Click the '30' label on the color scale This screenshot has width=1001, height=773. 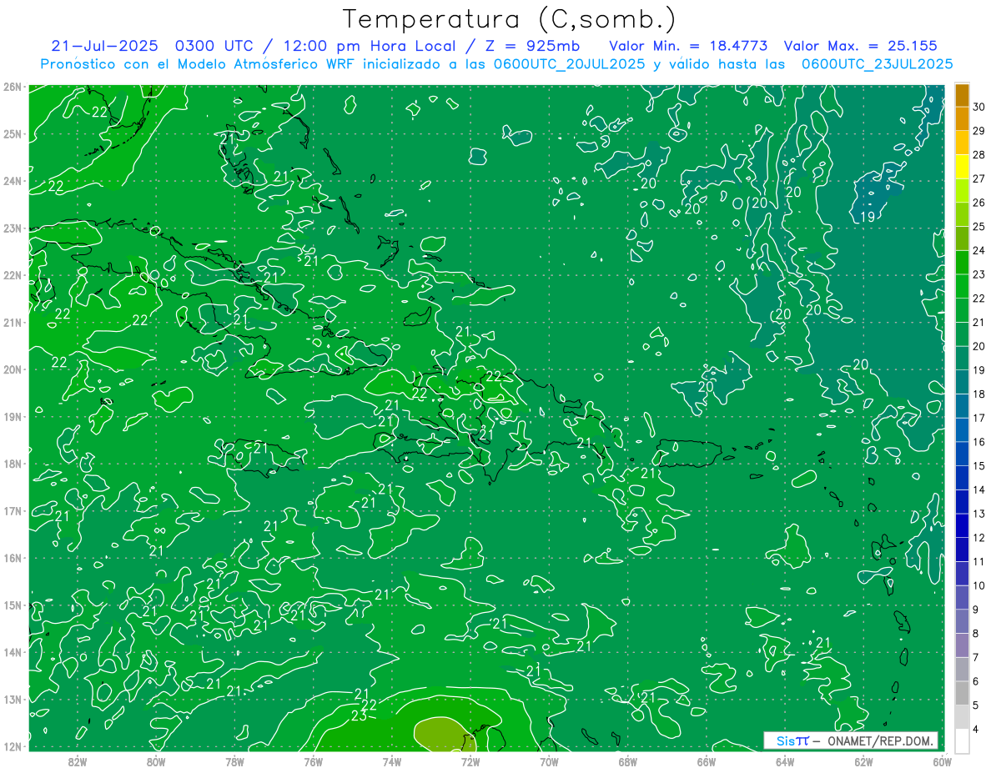[979, 107]
